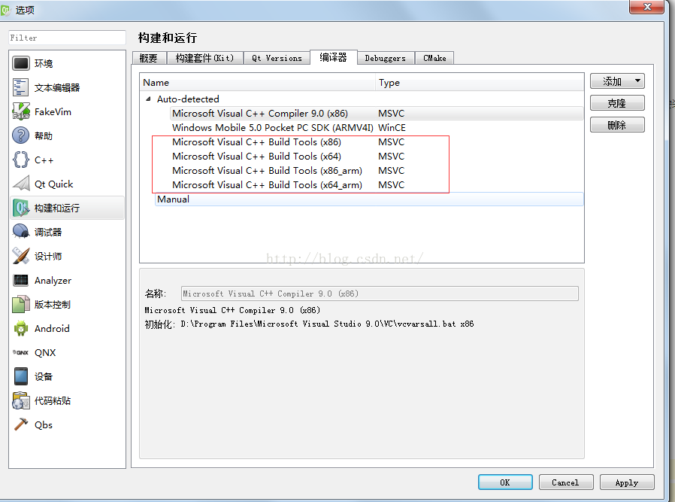This screenshot has width=675, height=502.
Task: Select the QNX logo icon
Action: pos(20,352)
